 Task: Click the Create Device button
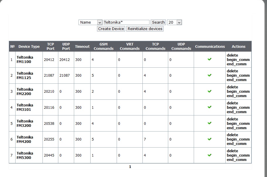click(x=111, y=29)
